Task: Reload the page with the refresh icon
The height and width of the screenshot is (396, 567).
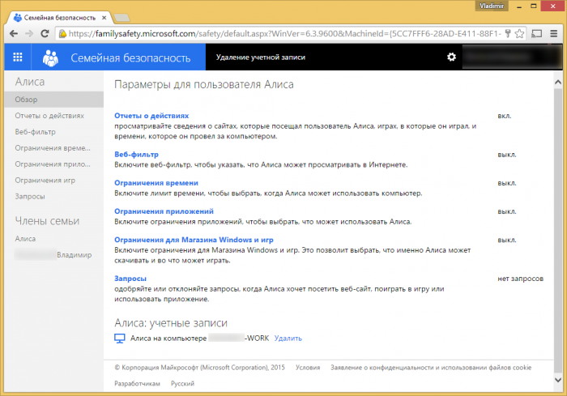Action: pos(45,34)
